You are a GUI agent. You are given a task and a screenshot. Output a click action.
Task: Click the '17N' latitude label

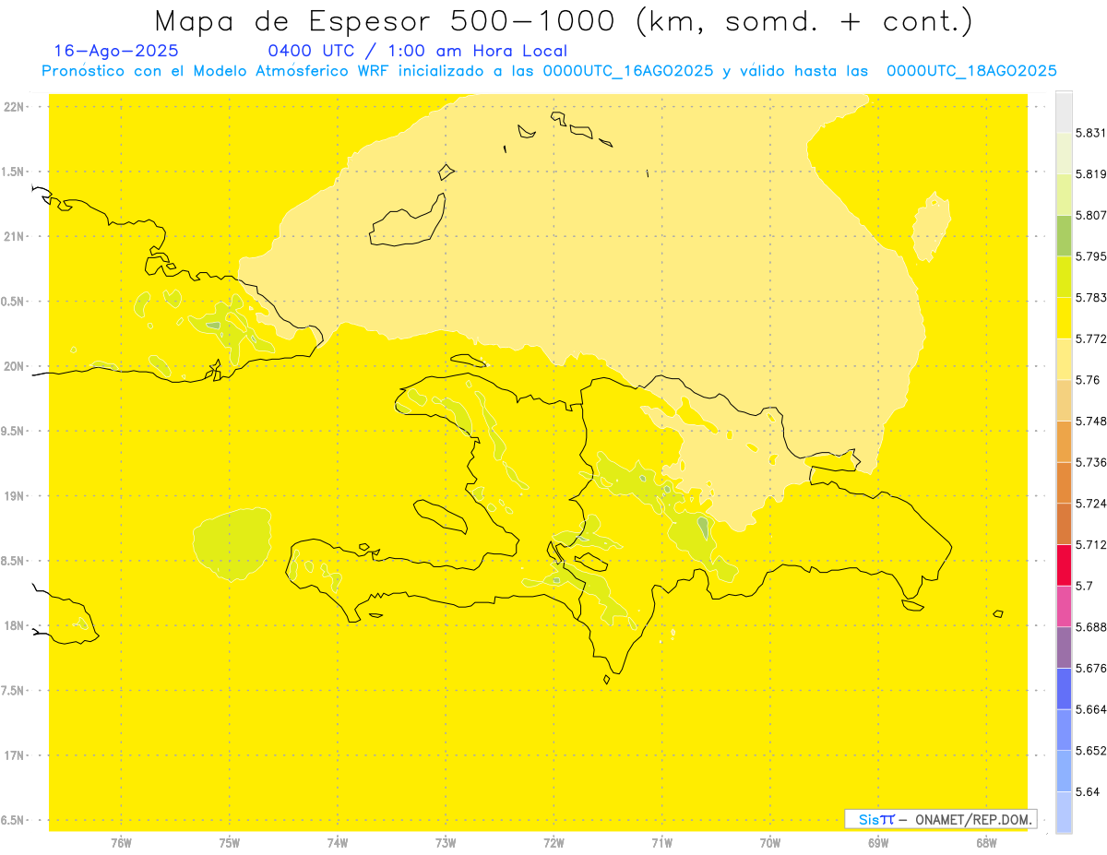(x=15, y=755)
